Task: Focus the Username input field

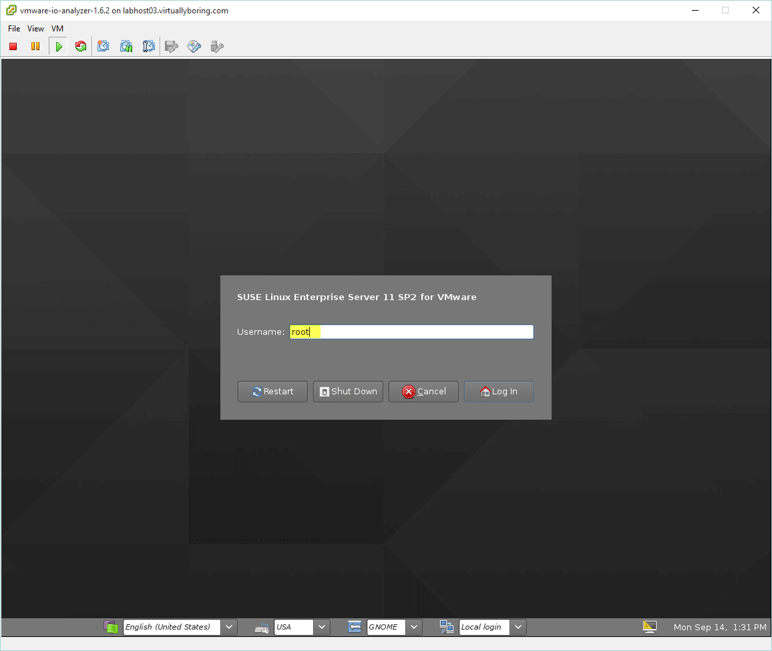Action: [x=411, y=332]
